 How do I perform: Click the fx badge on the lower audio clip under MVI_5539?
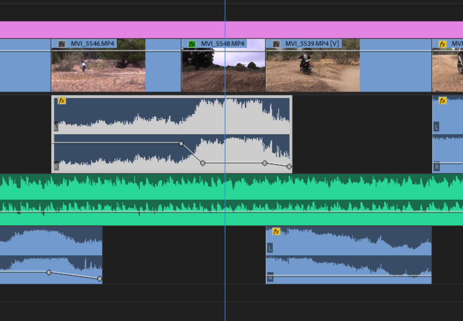point(276,231)
